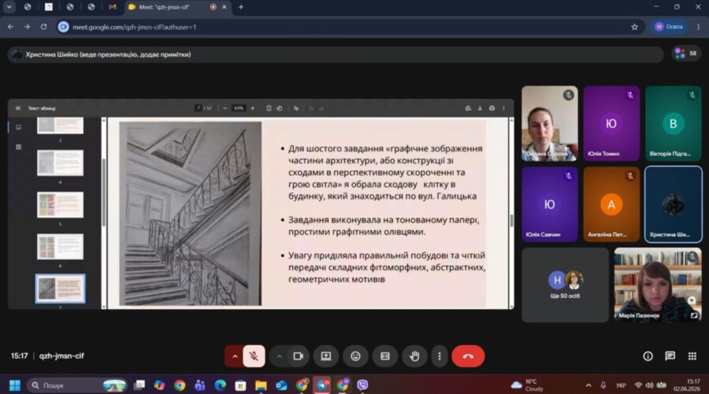Screen dimensions: 709x394
Task: Bookmark this page with star icon
Action: point(634,27)
